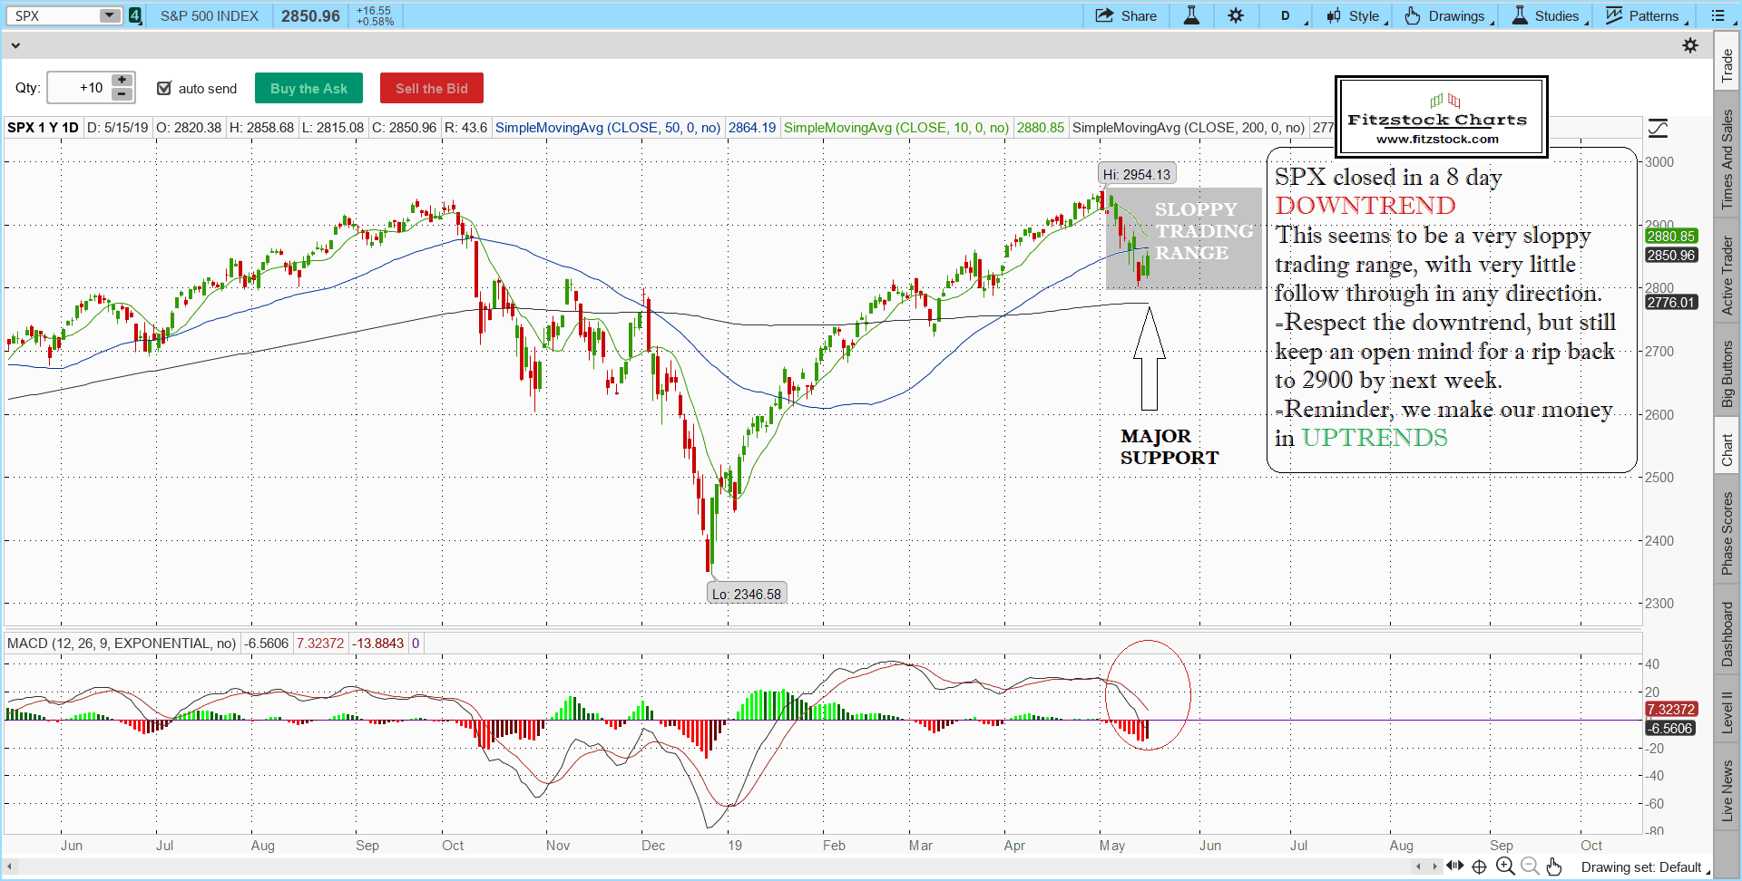Open the flask icon next to Share
Image resolution: width=1742 pixels, height=881 pixels.
(1191, 15)
